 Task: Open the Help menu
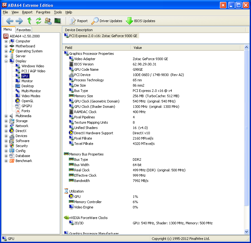[x=69, y=12]
